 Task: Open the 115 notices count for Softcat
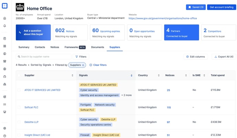tap(169, 107)
